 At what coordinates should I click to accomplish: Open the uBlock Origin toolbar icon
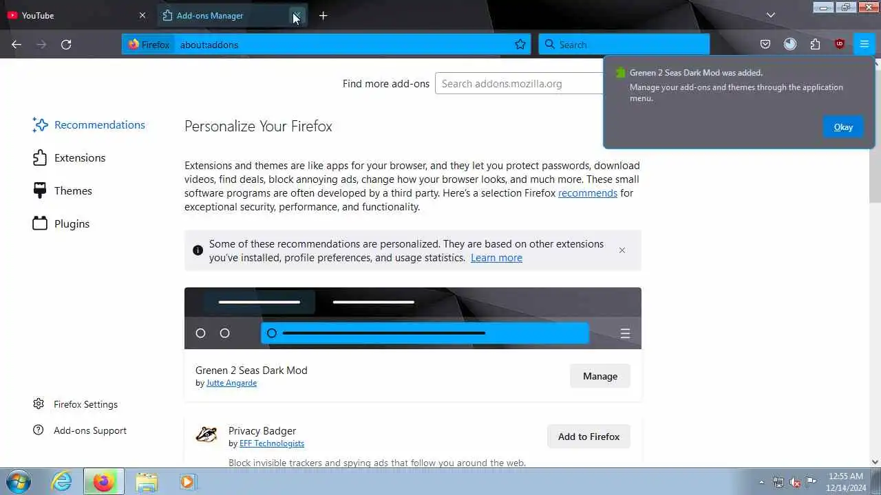click(x=840, y=45)
